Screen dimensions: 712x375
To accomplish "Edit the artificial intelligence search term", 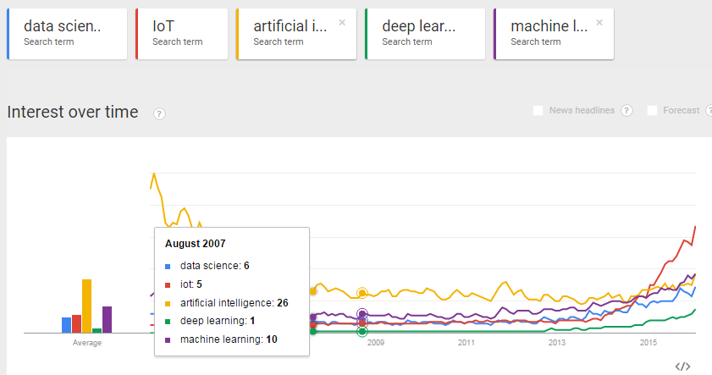I will [290, 26].
